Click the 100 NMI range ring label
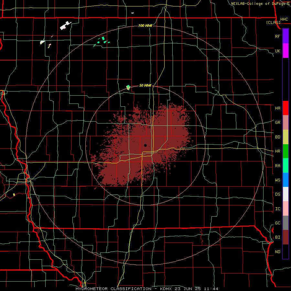The width and height of the screenshot is (291, 291). 145,26
